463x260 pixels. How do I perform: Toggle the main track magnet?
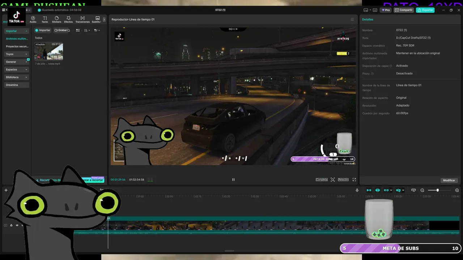(369, 190)
